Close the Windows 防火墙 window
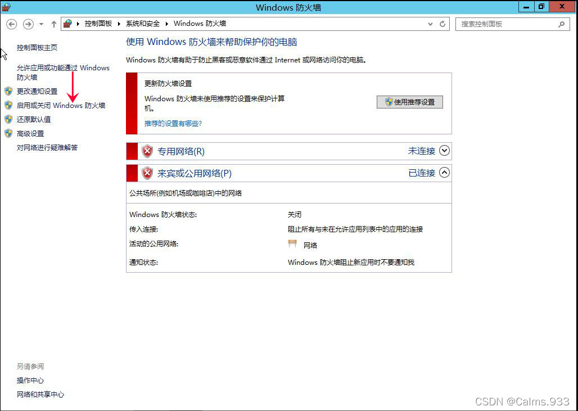578x411 pixels. [562, 7]
